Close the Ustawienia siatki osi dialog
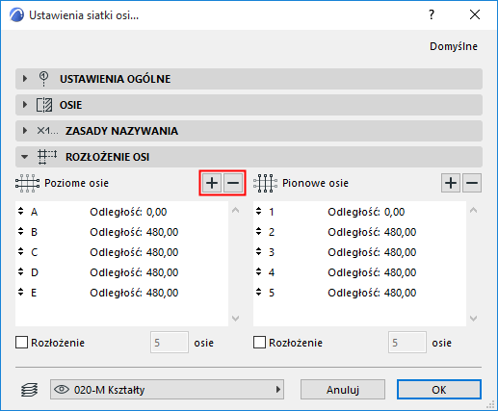This screenshot has height=411, width=498. [475, 14]
